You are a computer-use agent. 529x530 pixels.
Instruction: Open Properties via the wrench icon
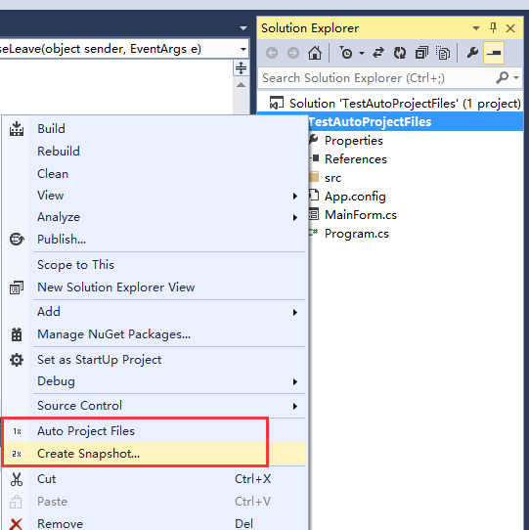point(472,53)
